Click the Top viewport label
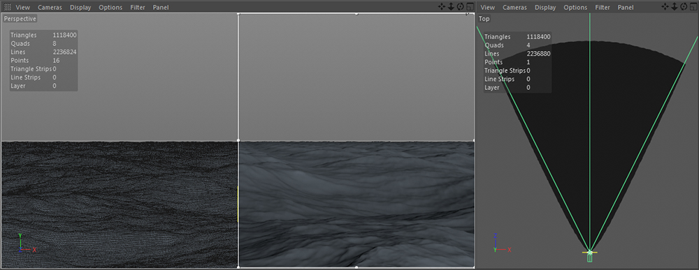The width and height of the screenshot is (699, 270). [x=484, y=19]
